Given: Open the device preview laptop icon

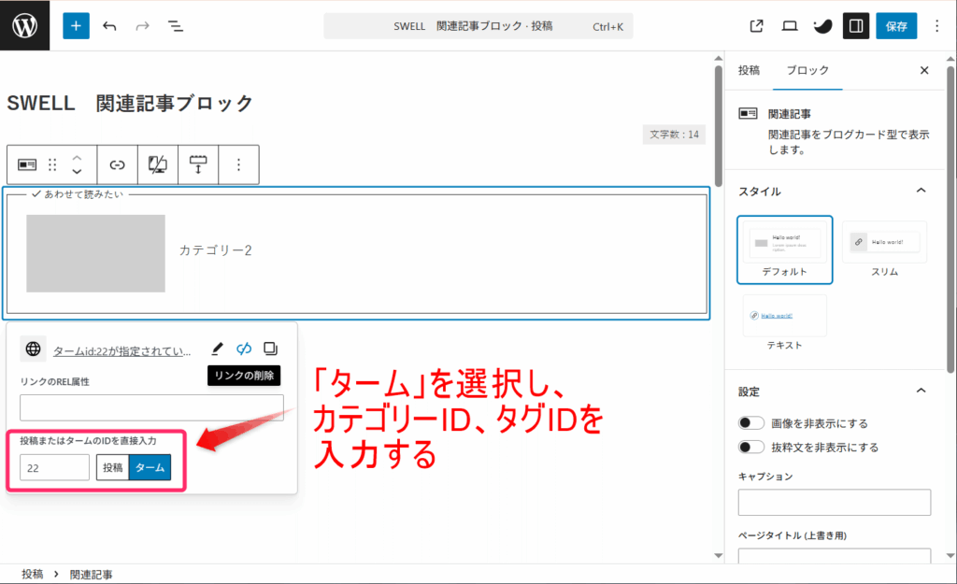Looking at the screenshot, I should tap(789, 25).
